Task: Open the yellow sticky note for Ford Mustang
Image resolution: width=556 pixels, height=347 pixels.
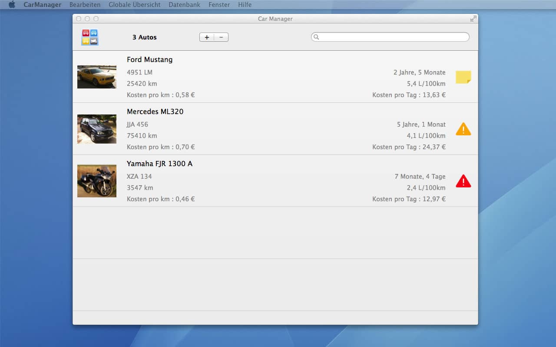Action: coord(463,77)
